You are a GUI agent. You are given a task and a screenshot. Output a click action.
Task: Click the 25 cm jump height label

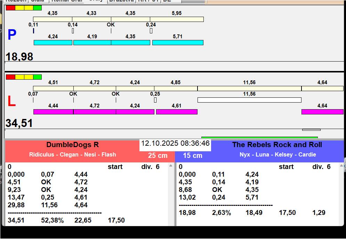point(158,155)
